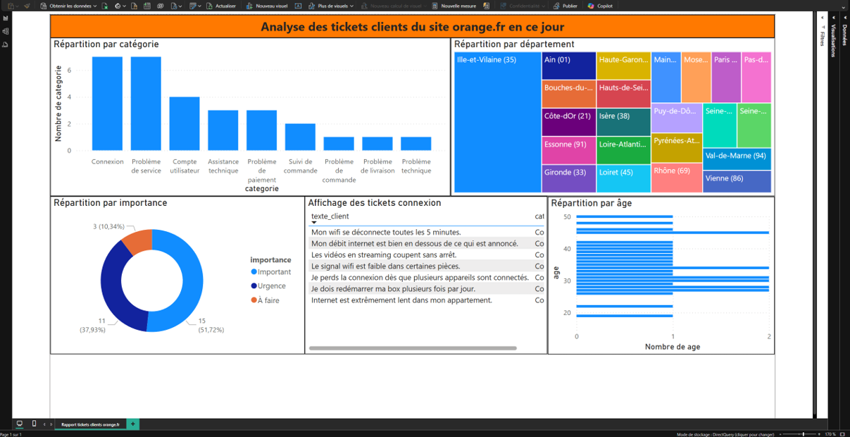This screenshot has height=437, width=850.
Task: Click the Quick measure icon
Action: click(486, 6)
